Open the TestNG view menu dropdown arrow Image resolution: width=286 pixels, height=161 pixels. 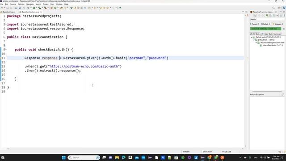pos(277,16)
